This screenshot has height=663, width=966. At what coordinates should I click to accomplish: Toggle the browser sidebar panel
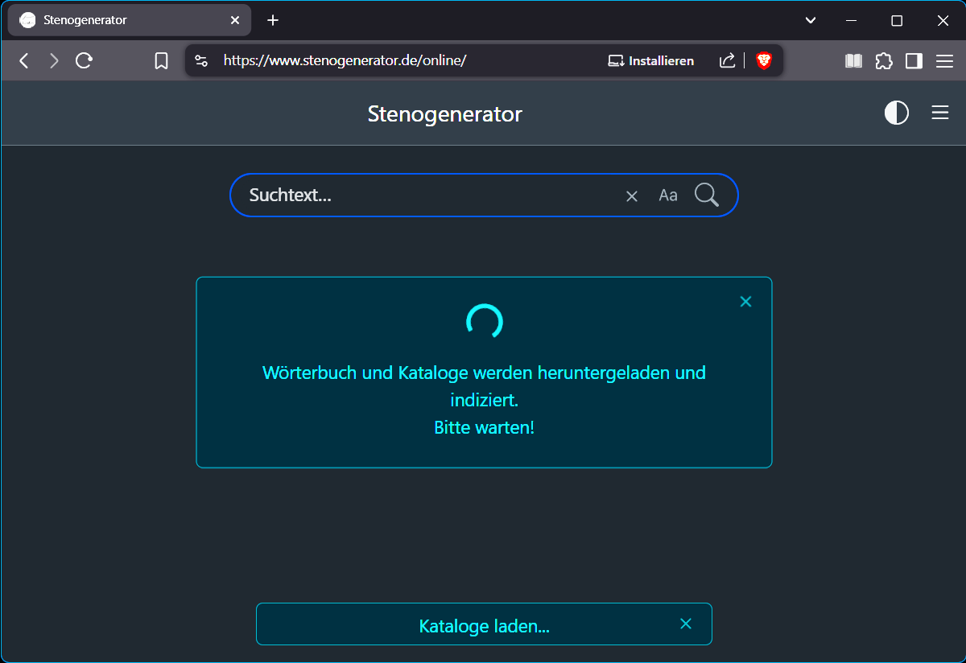914,61
